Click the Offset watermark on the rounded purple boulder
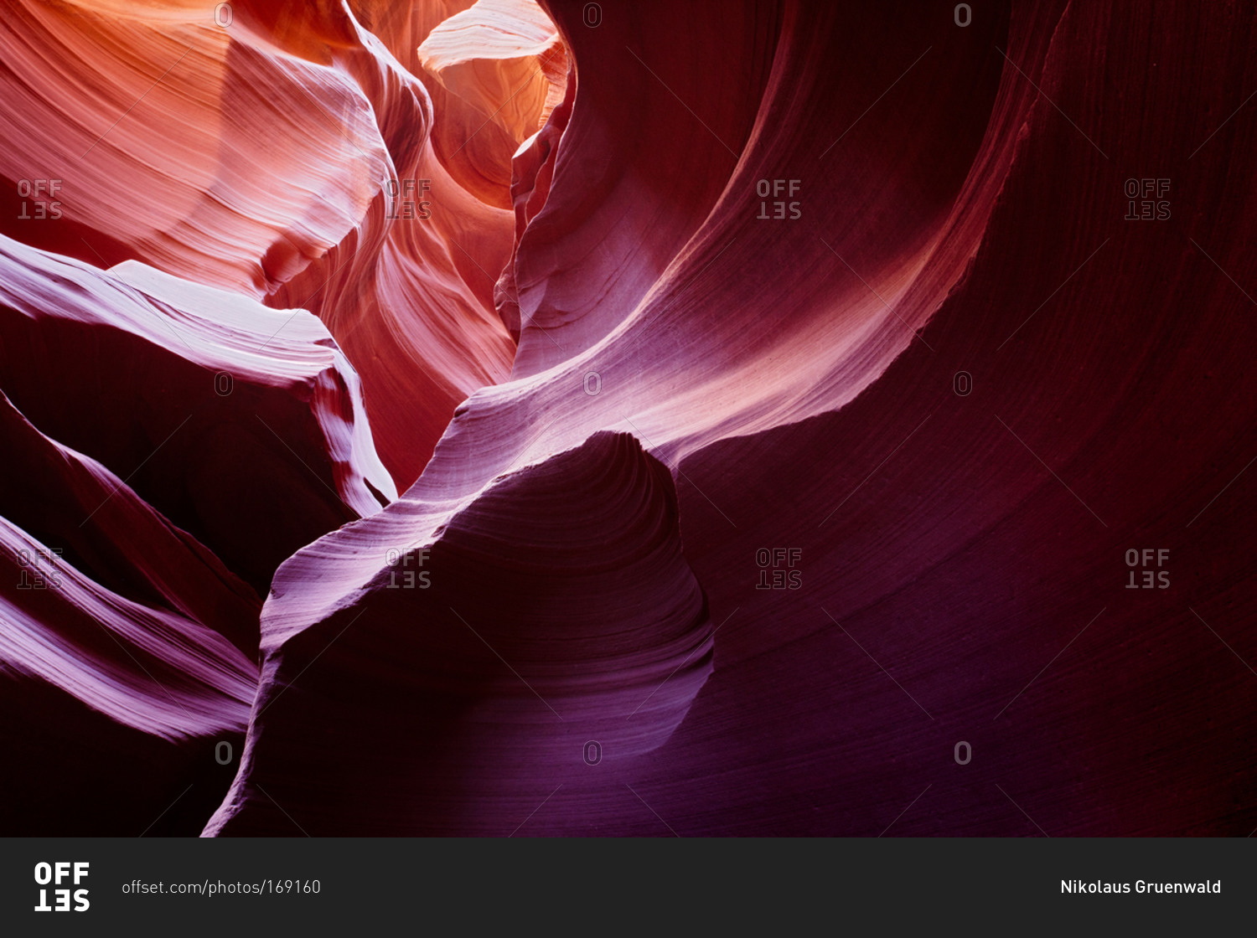 pos(408,569)
